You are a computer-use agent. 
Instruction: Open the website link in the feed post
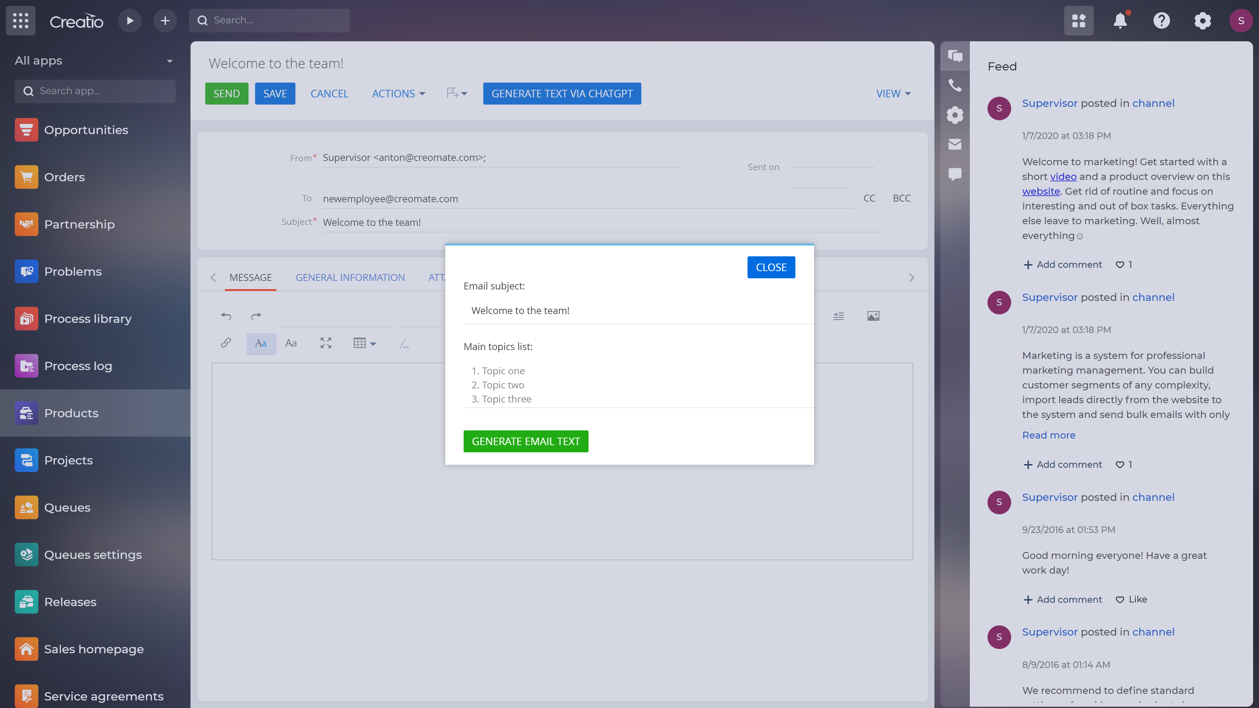tap(1041, 191)
